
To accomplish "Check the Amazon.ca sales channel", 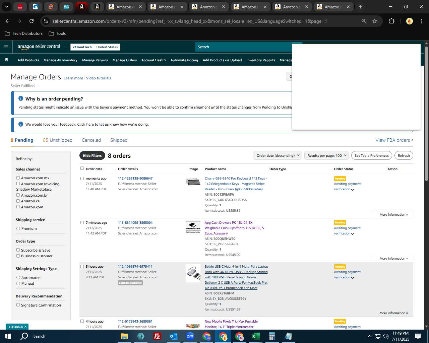I will pos(18,201).
